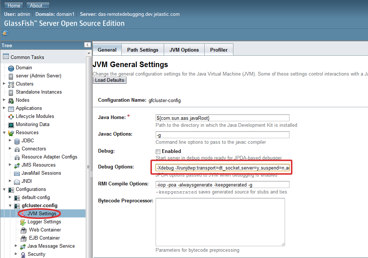Click the Load Defaults button
The image size is (368, 258).
point(110,80)
